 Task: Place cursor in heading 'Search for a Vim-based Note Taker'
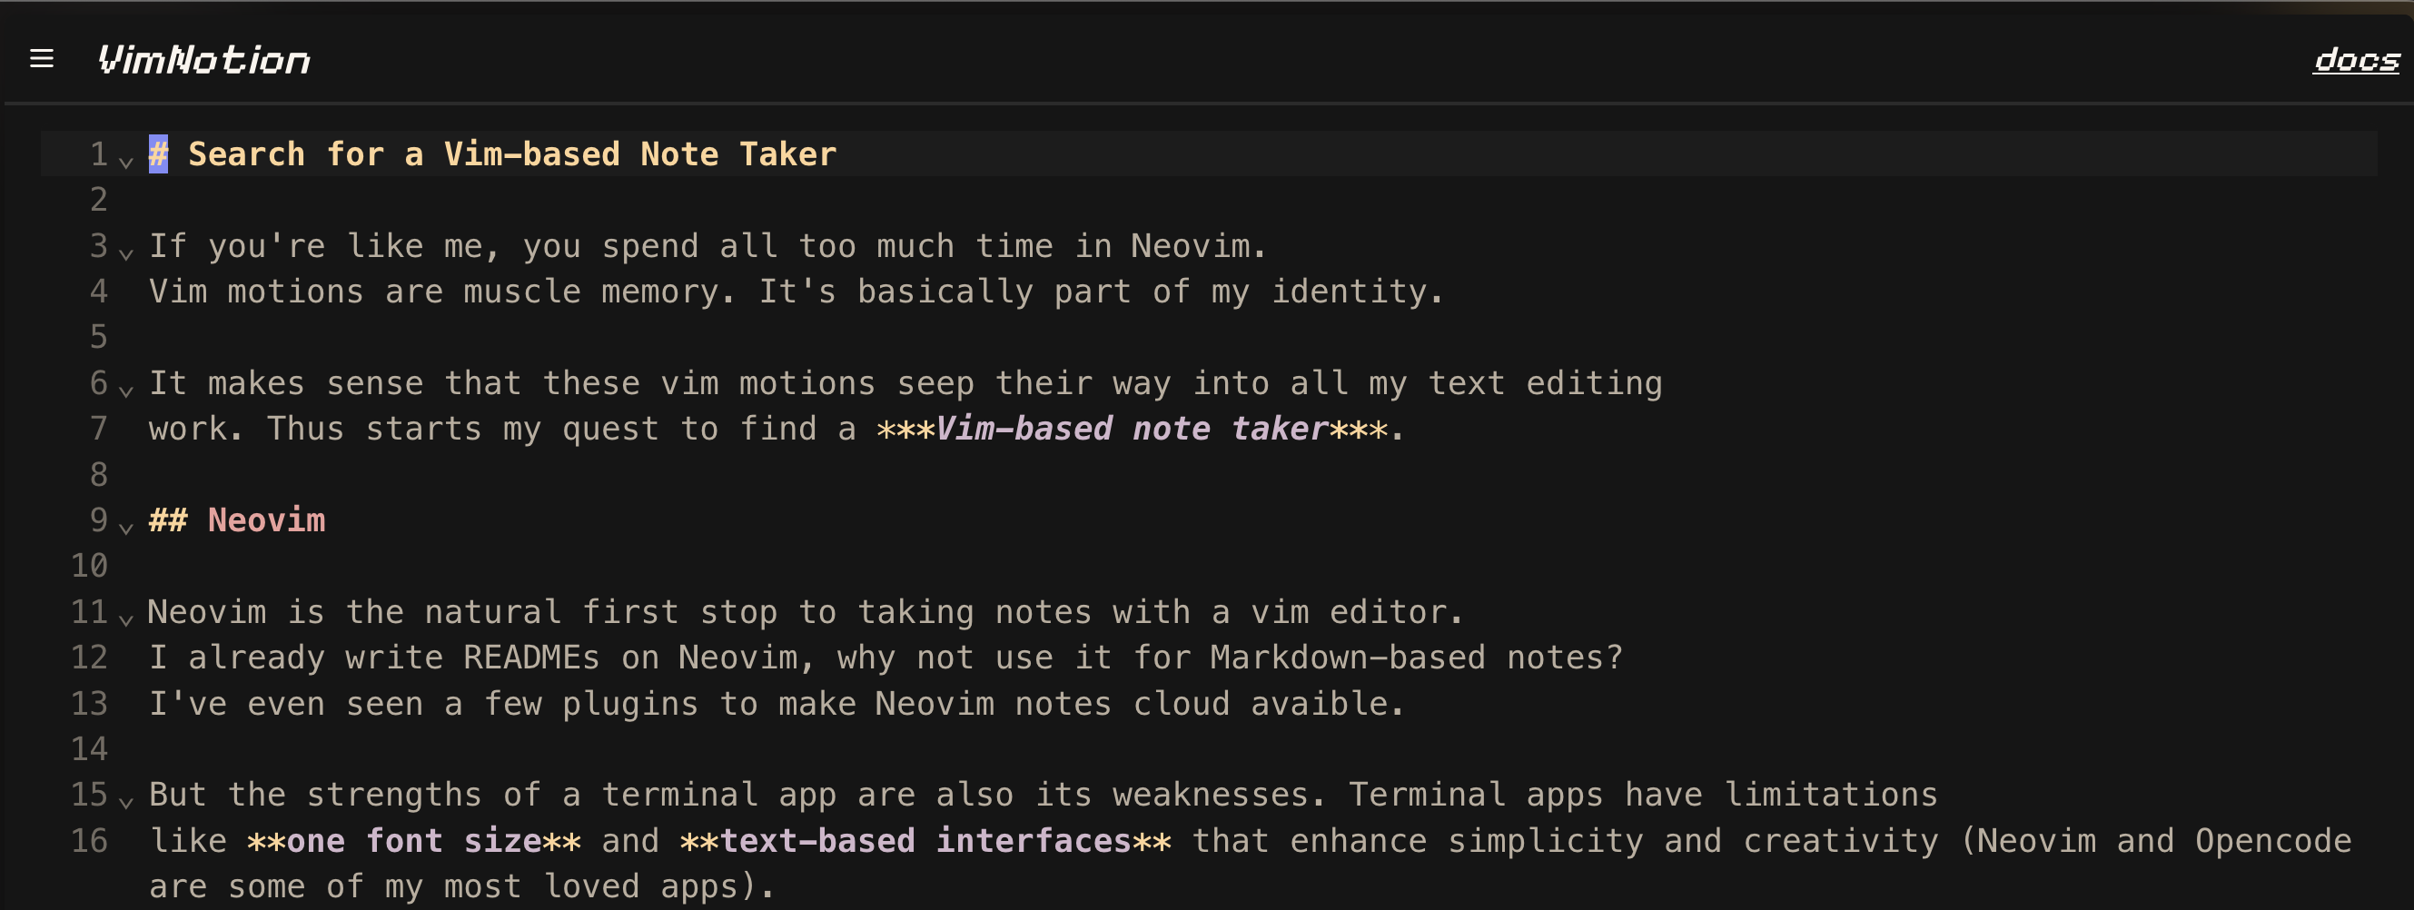tap(511, 154)
